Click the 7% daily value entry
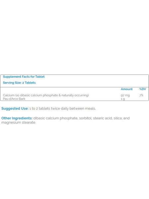 pyautogui.click(x=141, y=95)
